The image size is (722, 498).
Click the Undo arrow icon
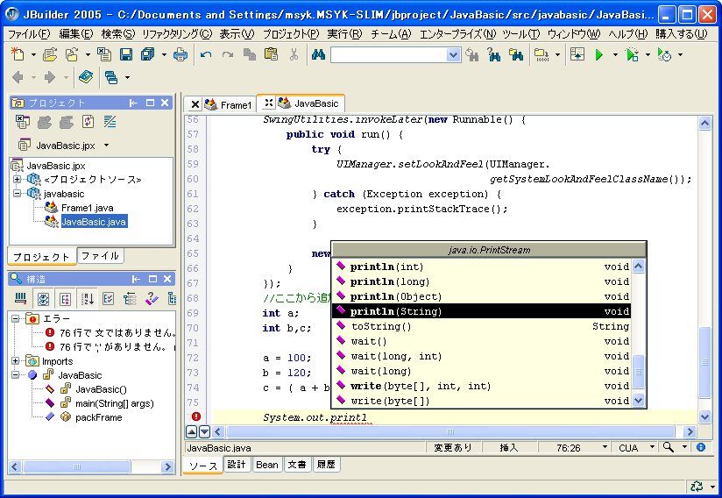tap(206, 54)
